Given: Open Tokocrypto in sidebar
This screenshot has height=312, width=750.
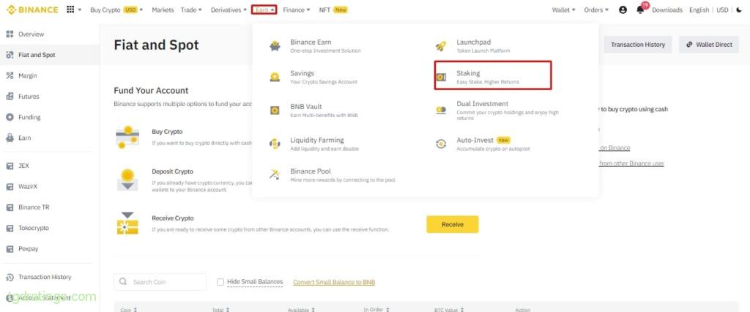Looking at the screenshot, I should [x=27, y=228].
